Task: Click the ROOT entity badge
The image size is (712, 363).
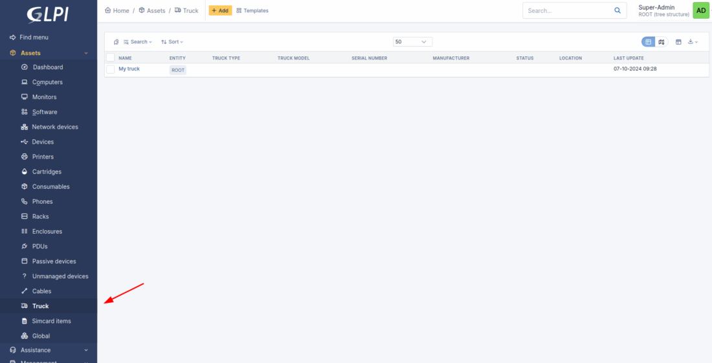Action: click(x=178, y=71)
